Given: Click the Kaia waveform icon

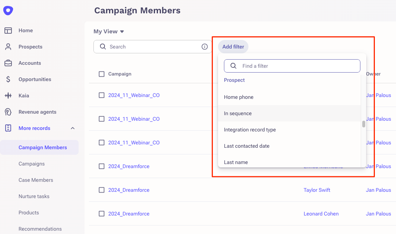Looking at the screenshot, I should [8, 96].
